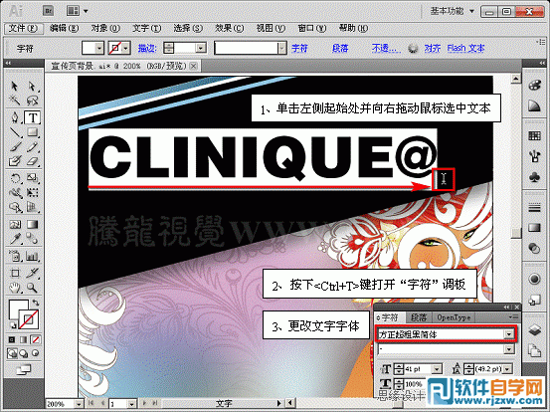The image size is (550, 412).
Task: Select the Scale tool
Action: (x=32, y=178)
